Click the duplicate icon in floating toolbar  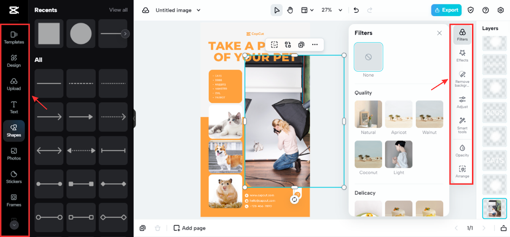click(x=301, y=45)
